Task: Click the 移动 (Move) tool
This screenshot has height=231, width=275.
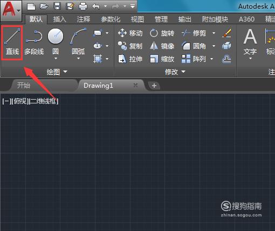Action: click(x=130, y=33)
